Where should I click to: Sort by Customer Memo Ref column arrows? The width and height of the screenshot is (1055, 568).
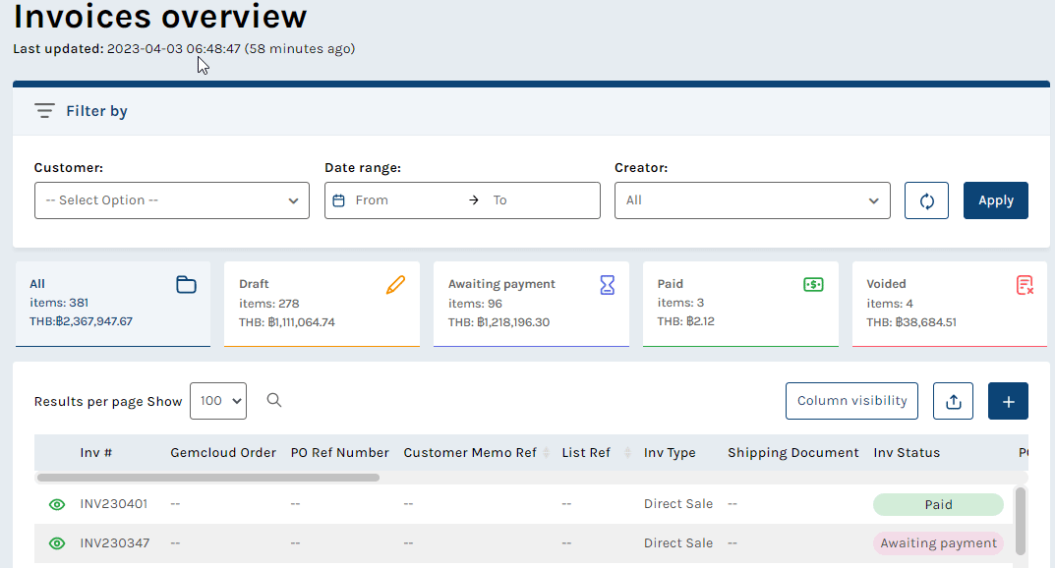[547, 453]
